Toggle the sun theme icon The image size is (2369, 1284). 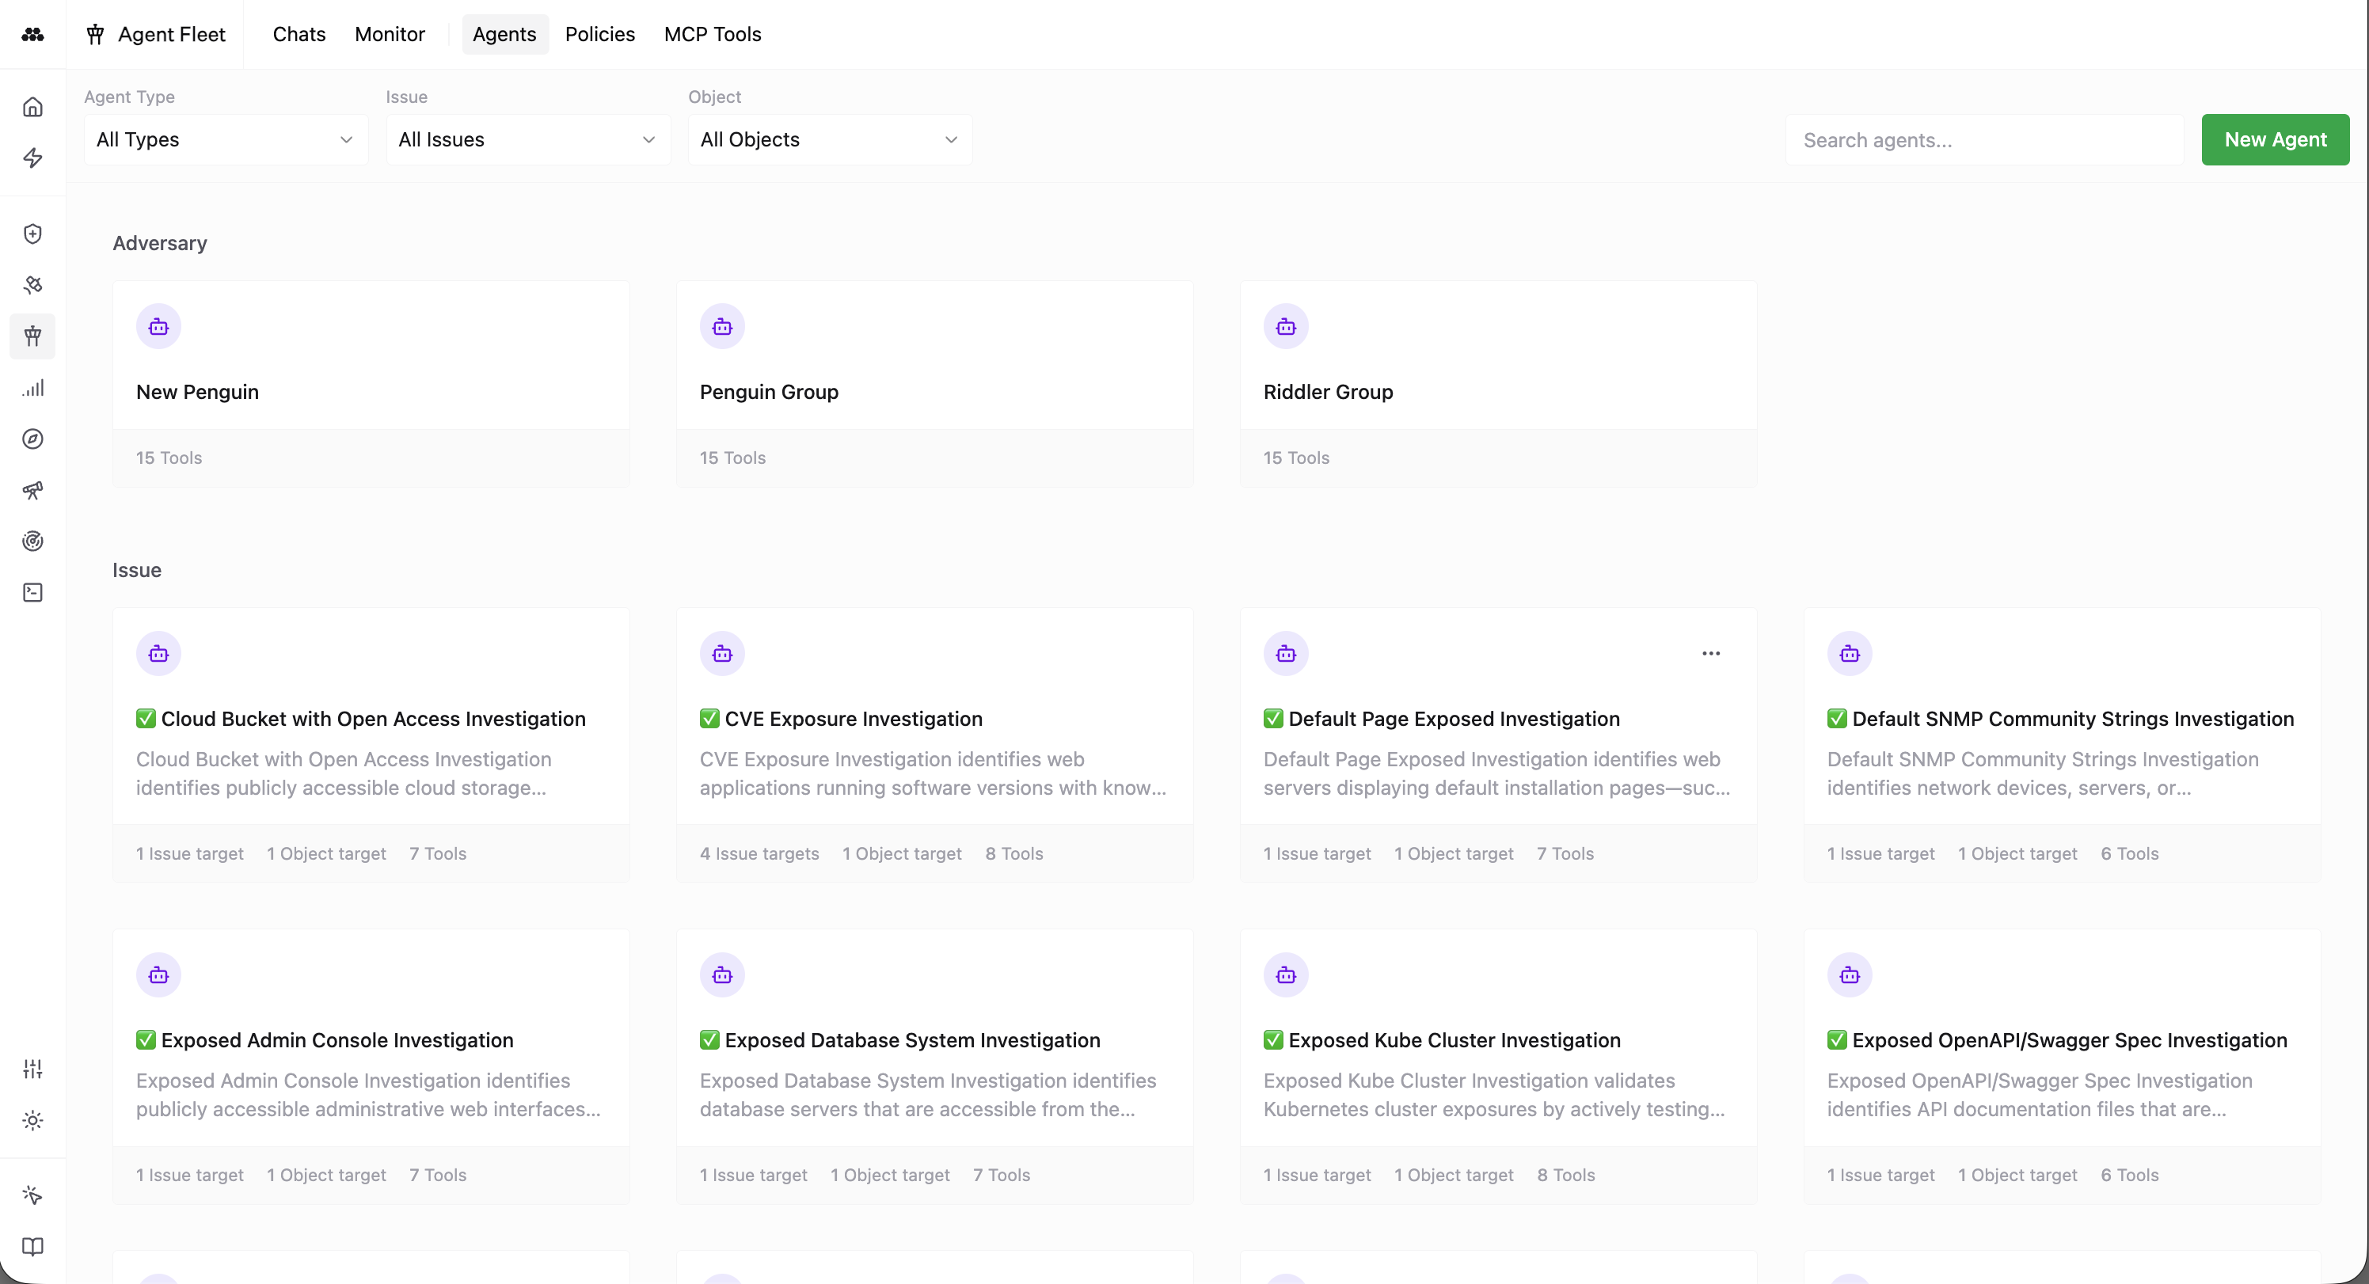pos(33,1120)
